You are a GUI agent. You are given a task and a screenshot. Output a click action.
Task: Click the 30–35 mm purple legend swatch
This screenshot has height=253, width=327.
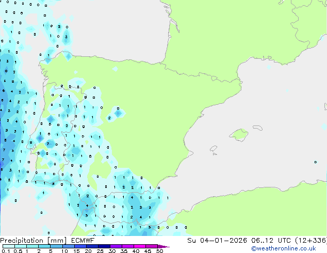(116, 246)
